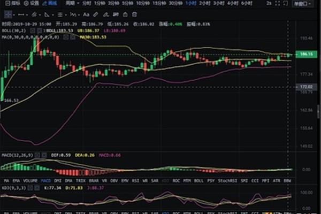The image size is (321, 214).
Task: Click the 172.02 crosshair price label
Action: [x=306, y=87]
